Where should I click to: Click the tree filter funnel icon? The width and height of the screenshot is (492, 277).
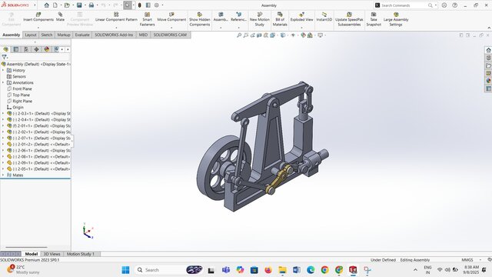[x=4, y=57]
